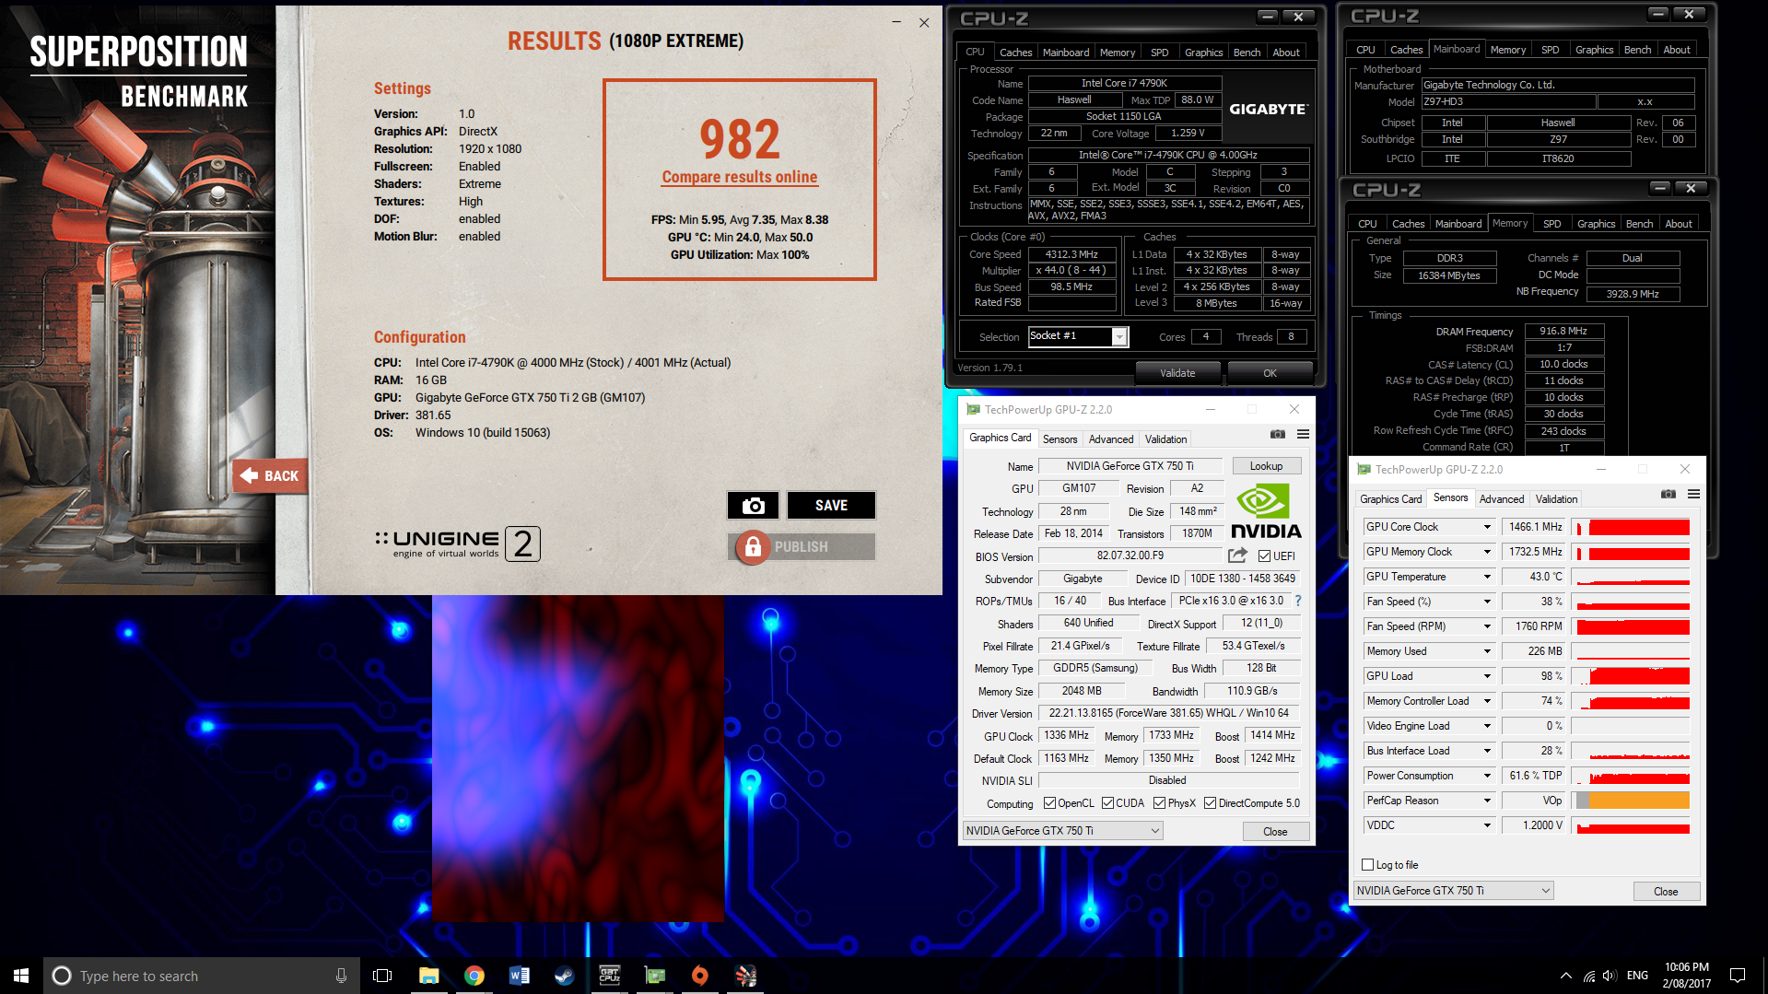Click the BIOS version share/export icon
Viewport: 1768px width, 994px height.
pos(1237,555)
